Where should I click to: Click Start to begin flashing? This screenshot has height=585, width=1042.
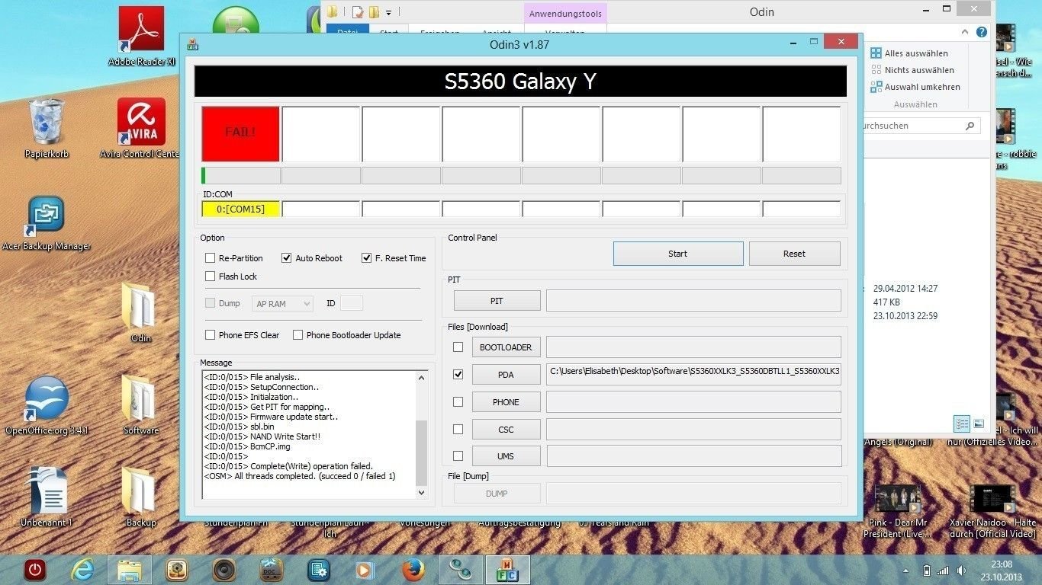678,254
